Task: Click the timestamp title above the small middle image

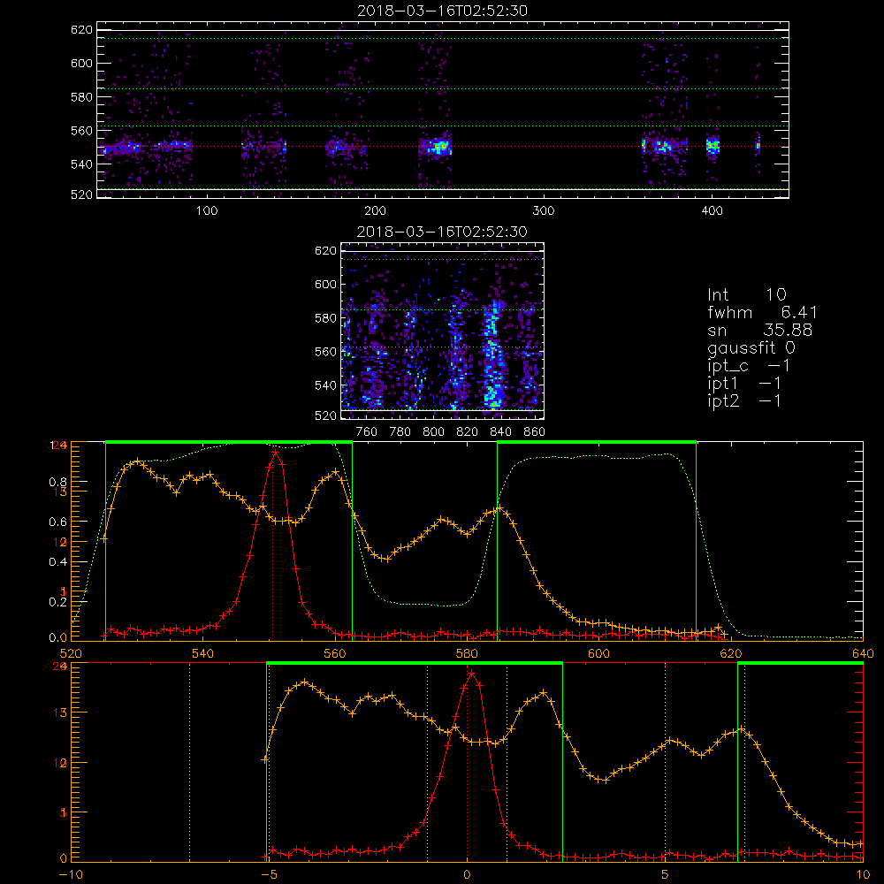Action: pyautogui.click(x=442, y=232)
